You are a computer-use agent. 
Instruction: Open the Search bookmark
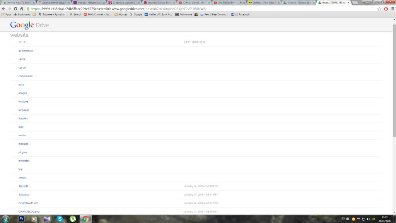click(x=75, y=14)
